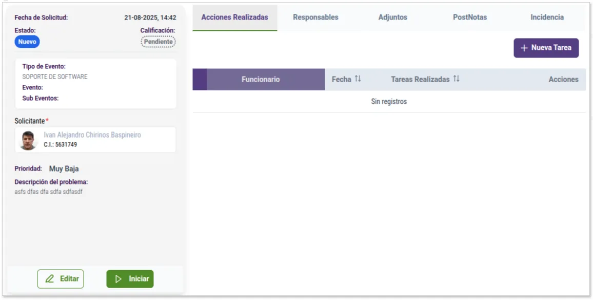This screenshot has width=593, height=300.
Task: Toggle the Pendiente calificación chip
Action: pos(158,41)
